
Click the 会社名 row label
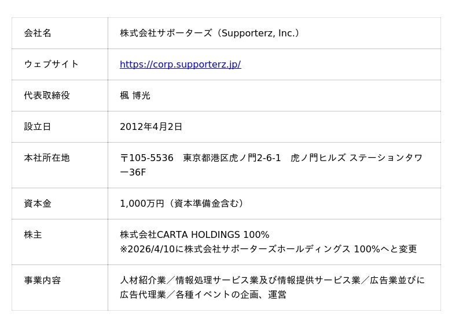click(x=38, y=33)
